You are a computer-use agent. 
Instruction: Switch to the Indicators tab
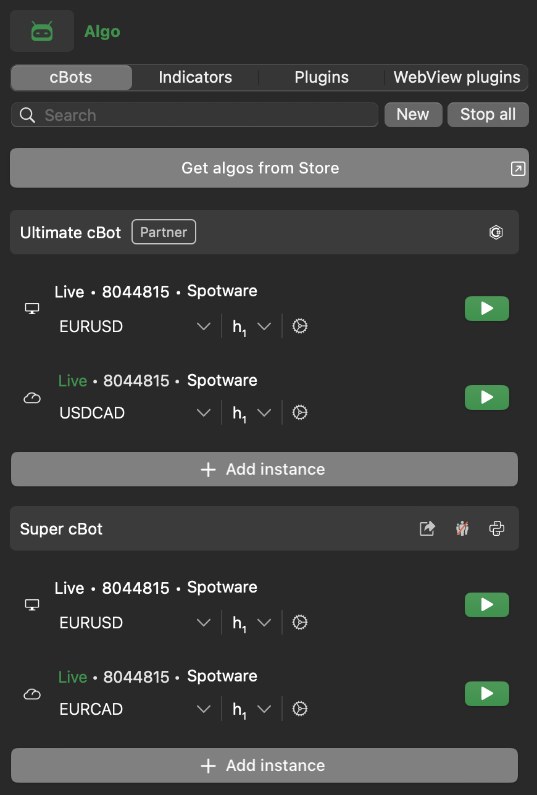[x=195, y=78]
